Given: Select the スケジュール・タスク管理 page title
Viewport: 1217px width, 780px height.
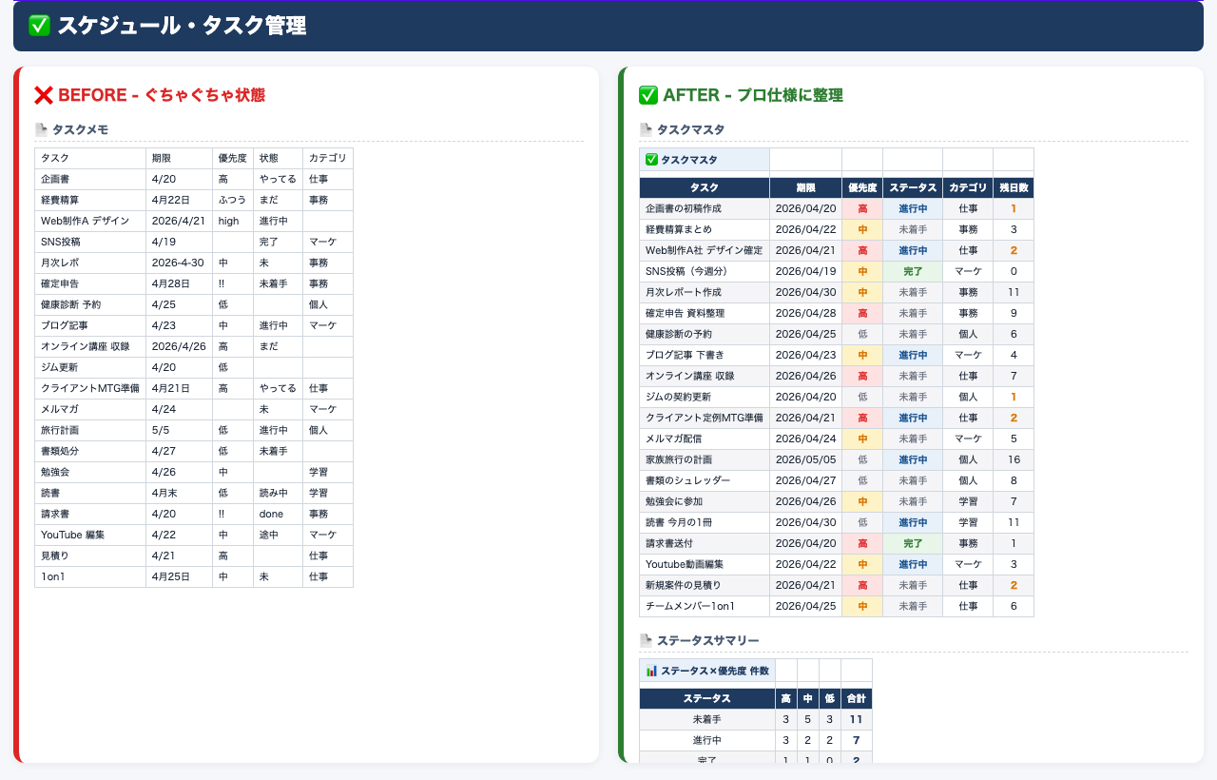Looking at the screenshot, I should point(182,26).
